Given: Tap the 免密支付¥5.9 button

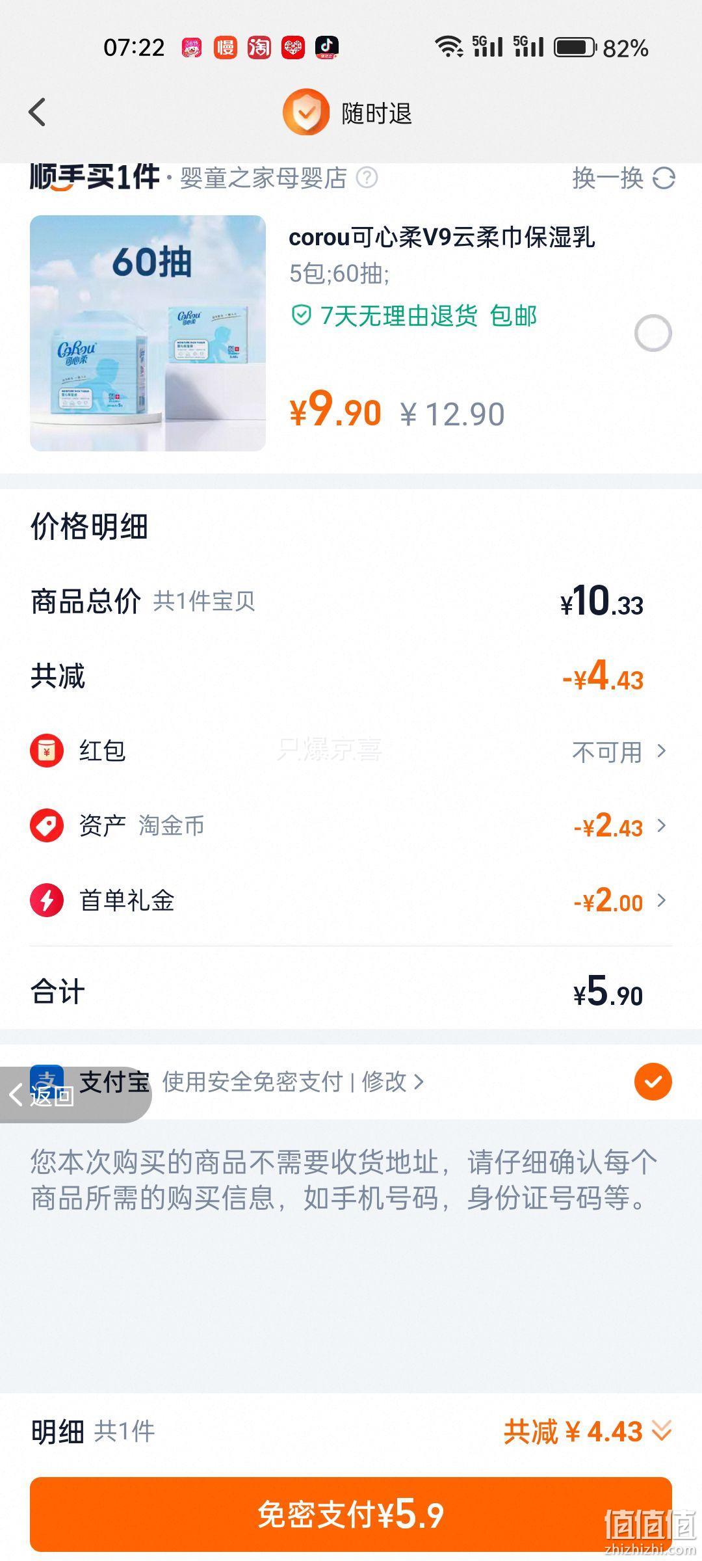Looking at the screenshot, I should [x=351, y=1514].
